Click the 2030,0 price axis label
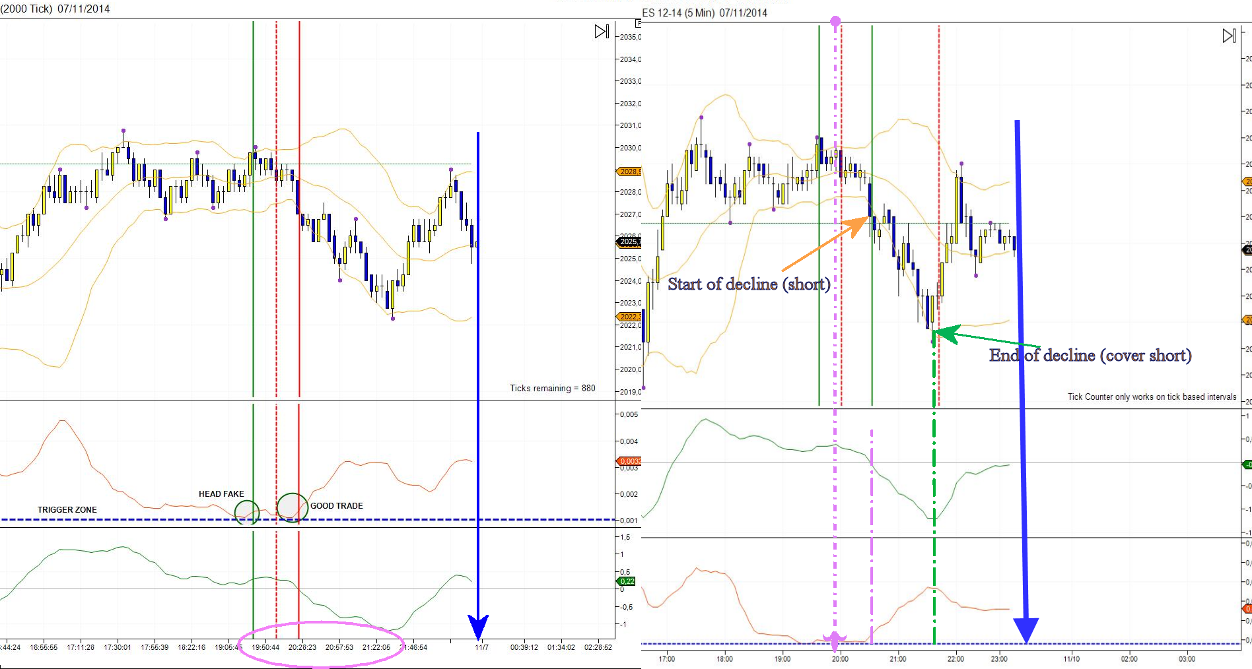Screen dimensions: 1252x669 pos(630,148)
